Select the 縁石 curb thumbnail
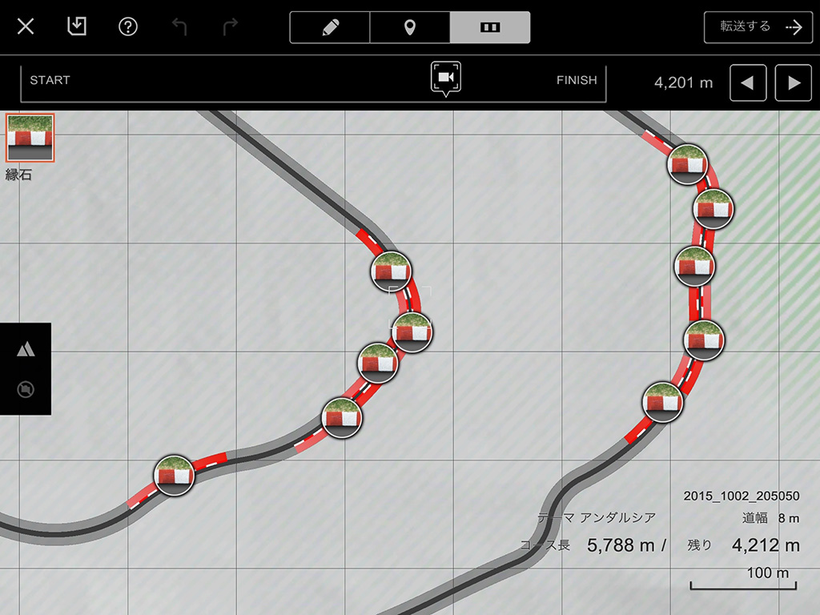The image size is (820, 615). point(30,138)
